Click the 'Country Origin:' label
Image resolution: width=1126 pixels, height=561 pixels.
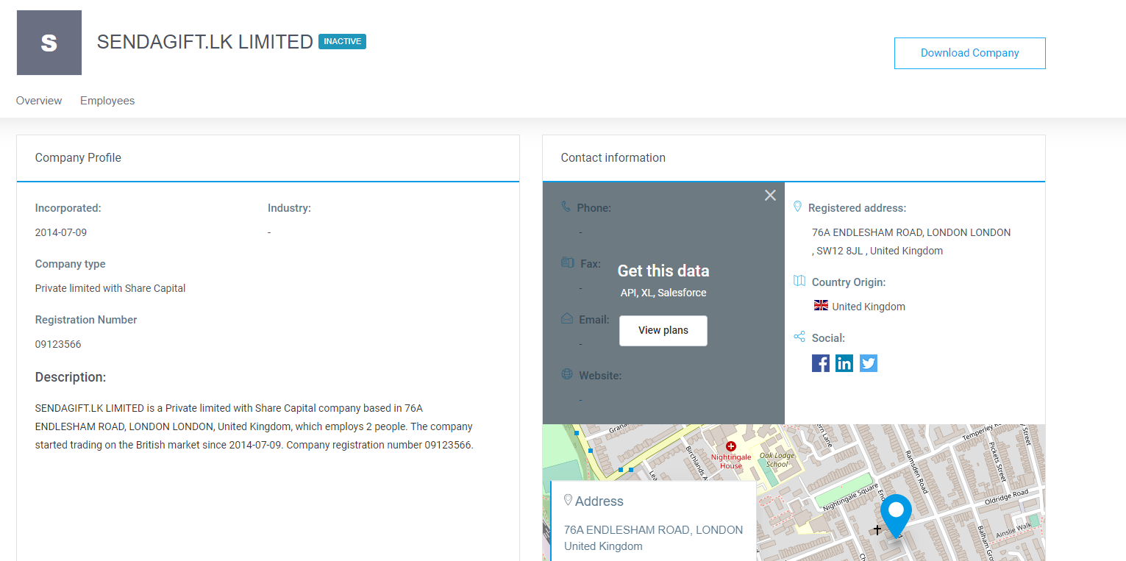coord(849,282)
